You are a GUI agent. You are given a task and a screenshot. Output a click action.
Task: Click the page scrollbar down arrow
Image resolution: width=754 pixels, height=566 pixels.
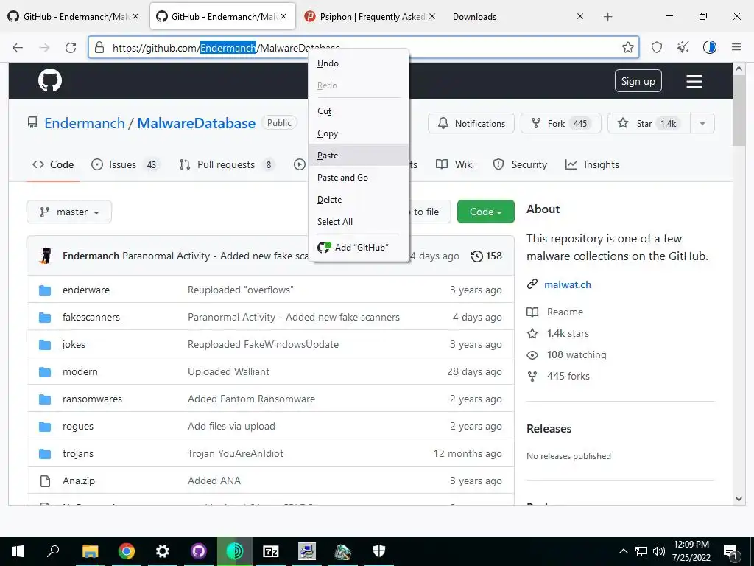coord(739,499)
